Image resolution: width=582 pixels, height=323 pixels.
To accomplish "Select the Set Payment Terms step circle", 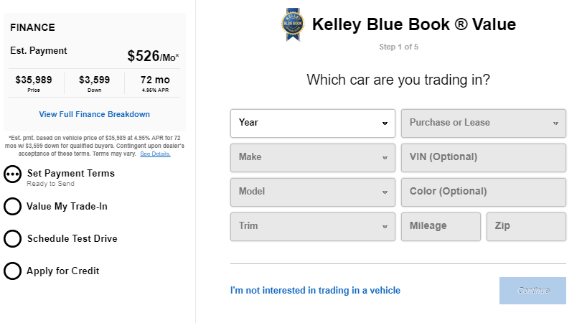I will click(x=13, y=174).
